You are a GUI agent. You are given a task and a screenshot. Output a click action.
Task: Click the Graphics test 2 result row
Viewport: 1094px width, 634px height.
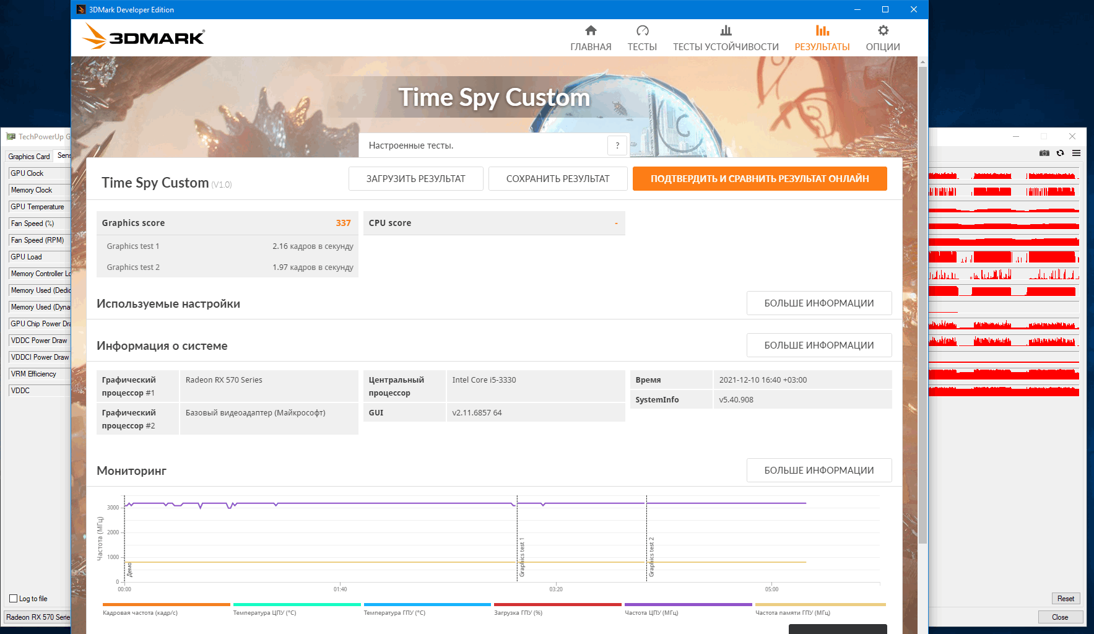[227, 267]
